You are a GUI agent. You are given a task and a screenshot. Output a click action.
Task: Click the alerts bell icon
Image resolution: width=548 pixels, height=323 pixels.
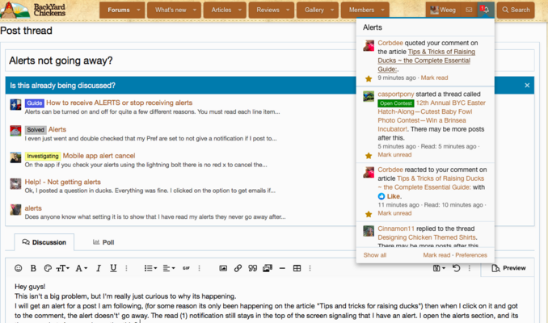point(483,10)
